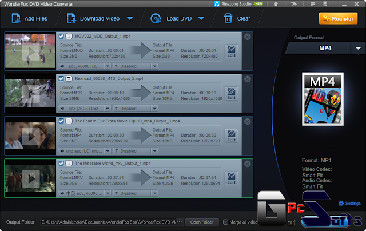Click the Open Folder button
The height and width of the screenshot is (231, 366).
tap(202, 222)
